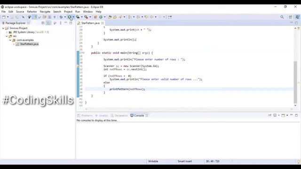Click the New Java Class green icon
The width and height of the screenshot is (301, 169).
pos(101,17)
